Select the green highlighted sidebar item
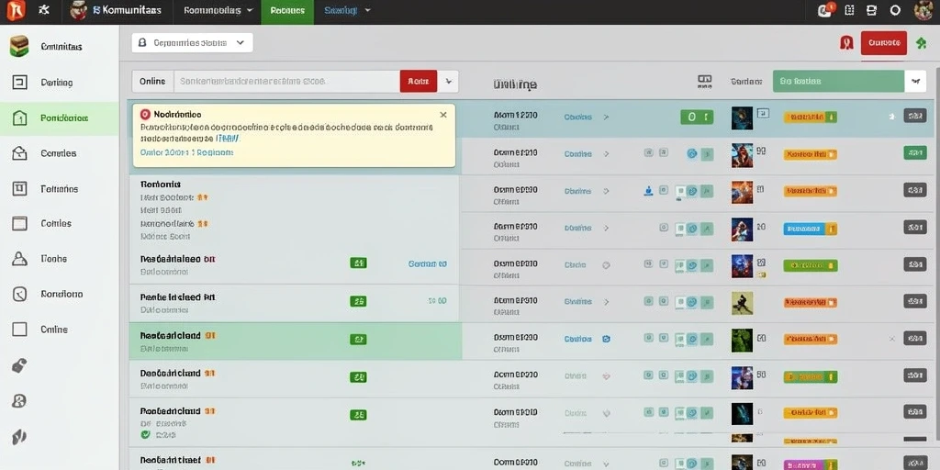 [60, 118]
